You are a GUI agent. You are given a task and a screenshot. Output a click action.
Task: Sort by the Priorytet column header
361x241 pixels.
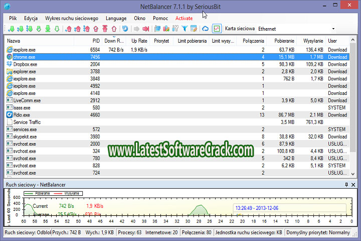pyautogui.click(x=161, y=41)
